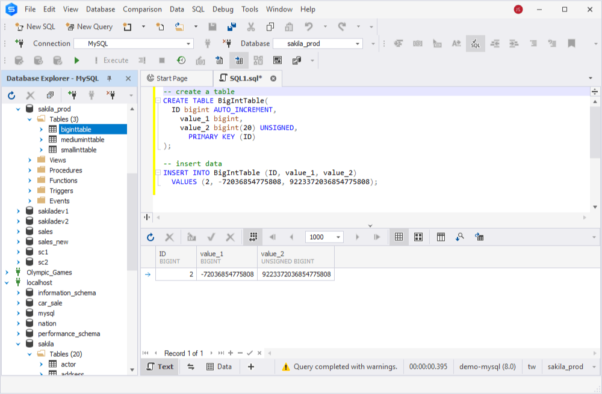Screen dimensions: 602x394
Task: Refresh the Database Explorer tree
Action: [x=11, y=95]
